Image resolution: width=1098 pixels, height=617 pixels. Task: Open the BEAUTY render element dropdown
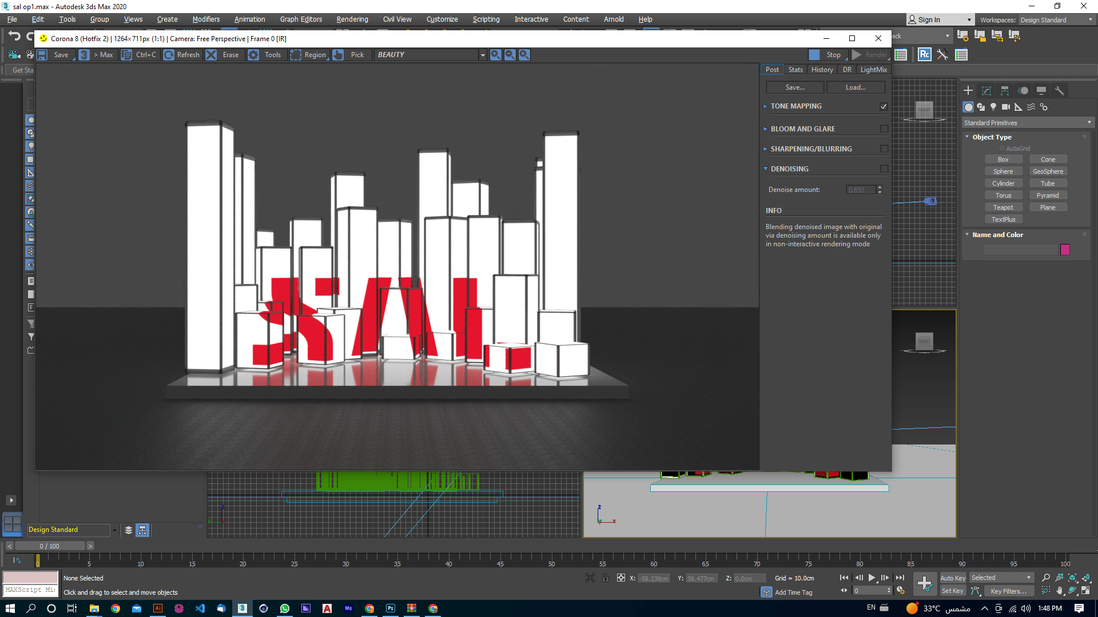tap(483, 55)
